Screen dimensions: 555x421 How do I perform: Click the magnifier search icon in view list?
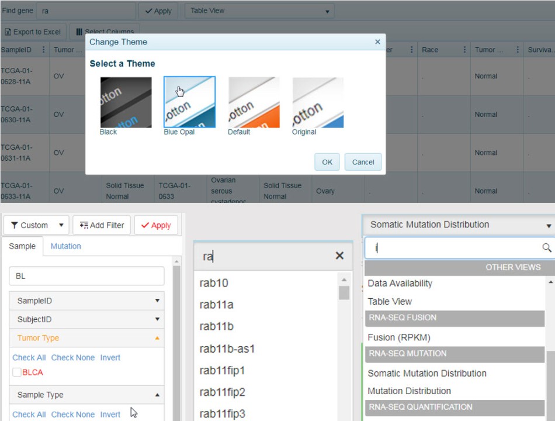click(x=547, y=248)
